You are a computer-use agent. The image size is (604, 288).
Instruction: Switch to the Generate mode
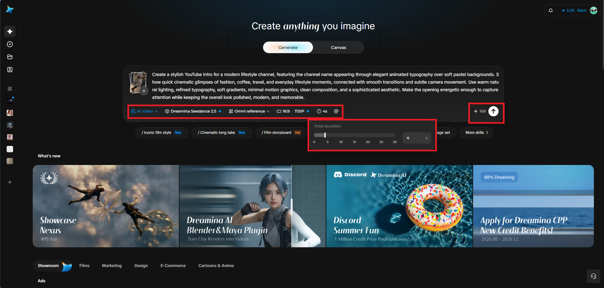tap(288, 47)
